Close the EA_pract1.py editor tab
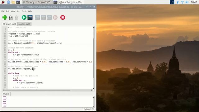The image size is (199, 112). (15, 24)
